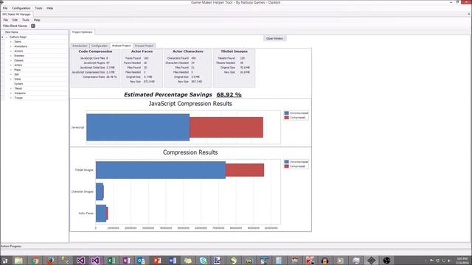The width and height of the screenshot is (472, 265).
Task: Launch Google Chrome from the taskbar
Action: 35,261
